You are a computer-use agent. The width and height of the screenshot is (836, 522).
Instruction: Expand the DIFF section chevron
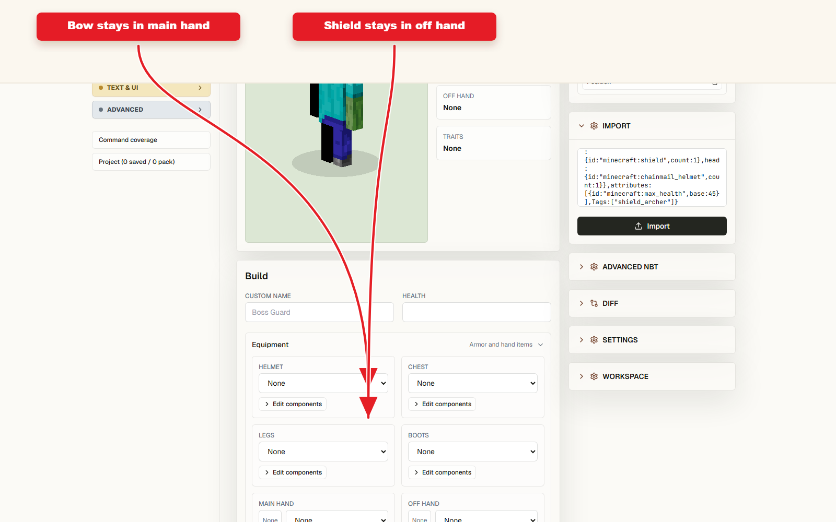click(582, 303)
